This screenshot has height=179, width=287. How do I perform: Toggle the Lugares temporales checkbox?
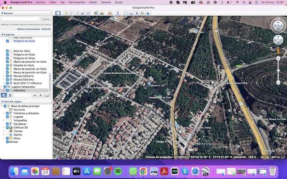[x=5, y=87]
